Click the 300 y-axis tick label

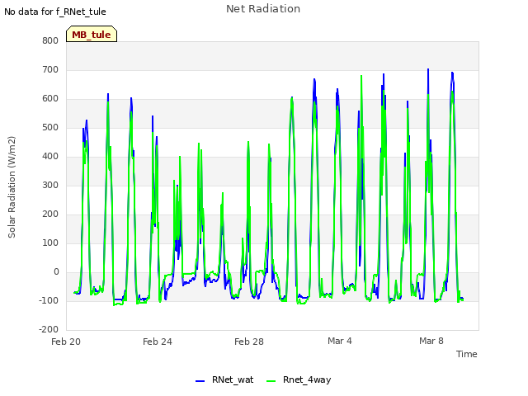coord(50,185)
